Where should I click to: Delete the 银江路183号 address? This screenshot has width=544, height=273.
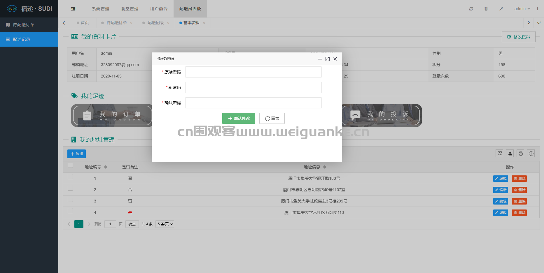click(x=519, y=179)
